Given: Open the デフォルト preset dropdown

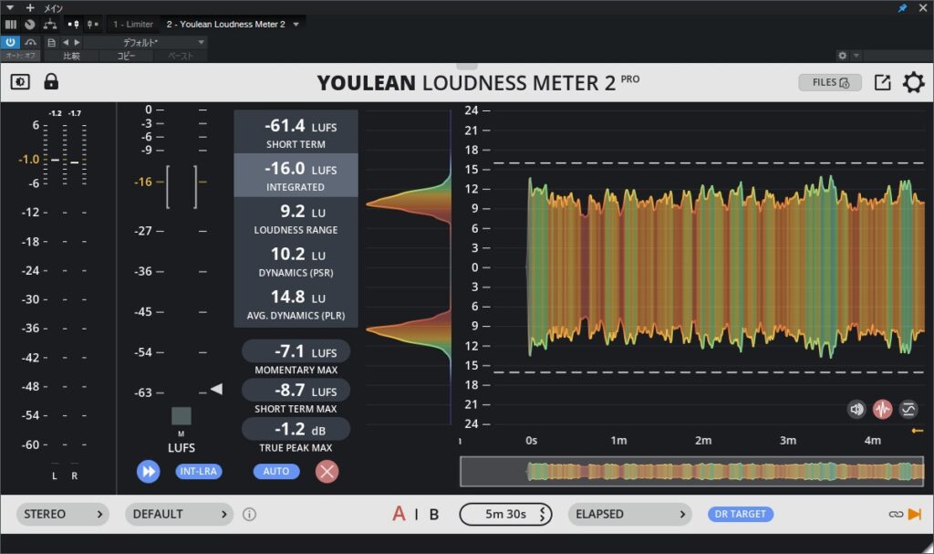Looking at the screenshot, I should (x=147, y=42).
